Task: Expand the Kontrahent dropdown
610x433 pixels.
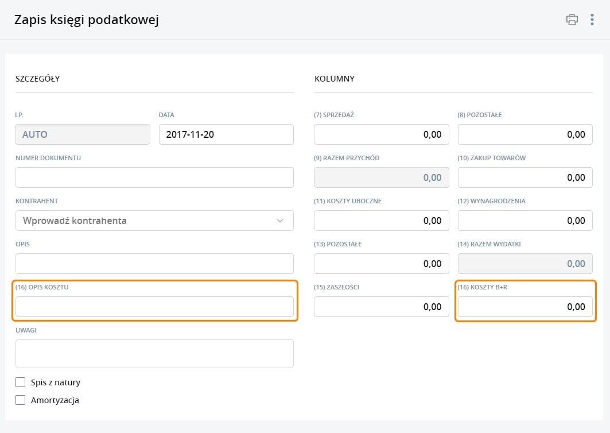Action: tap(154, 221)
